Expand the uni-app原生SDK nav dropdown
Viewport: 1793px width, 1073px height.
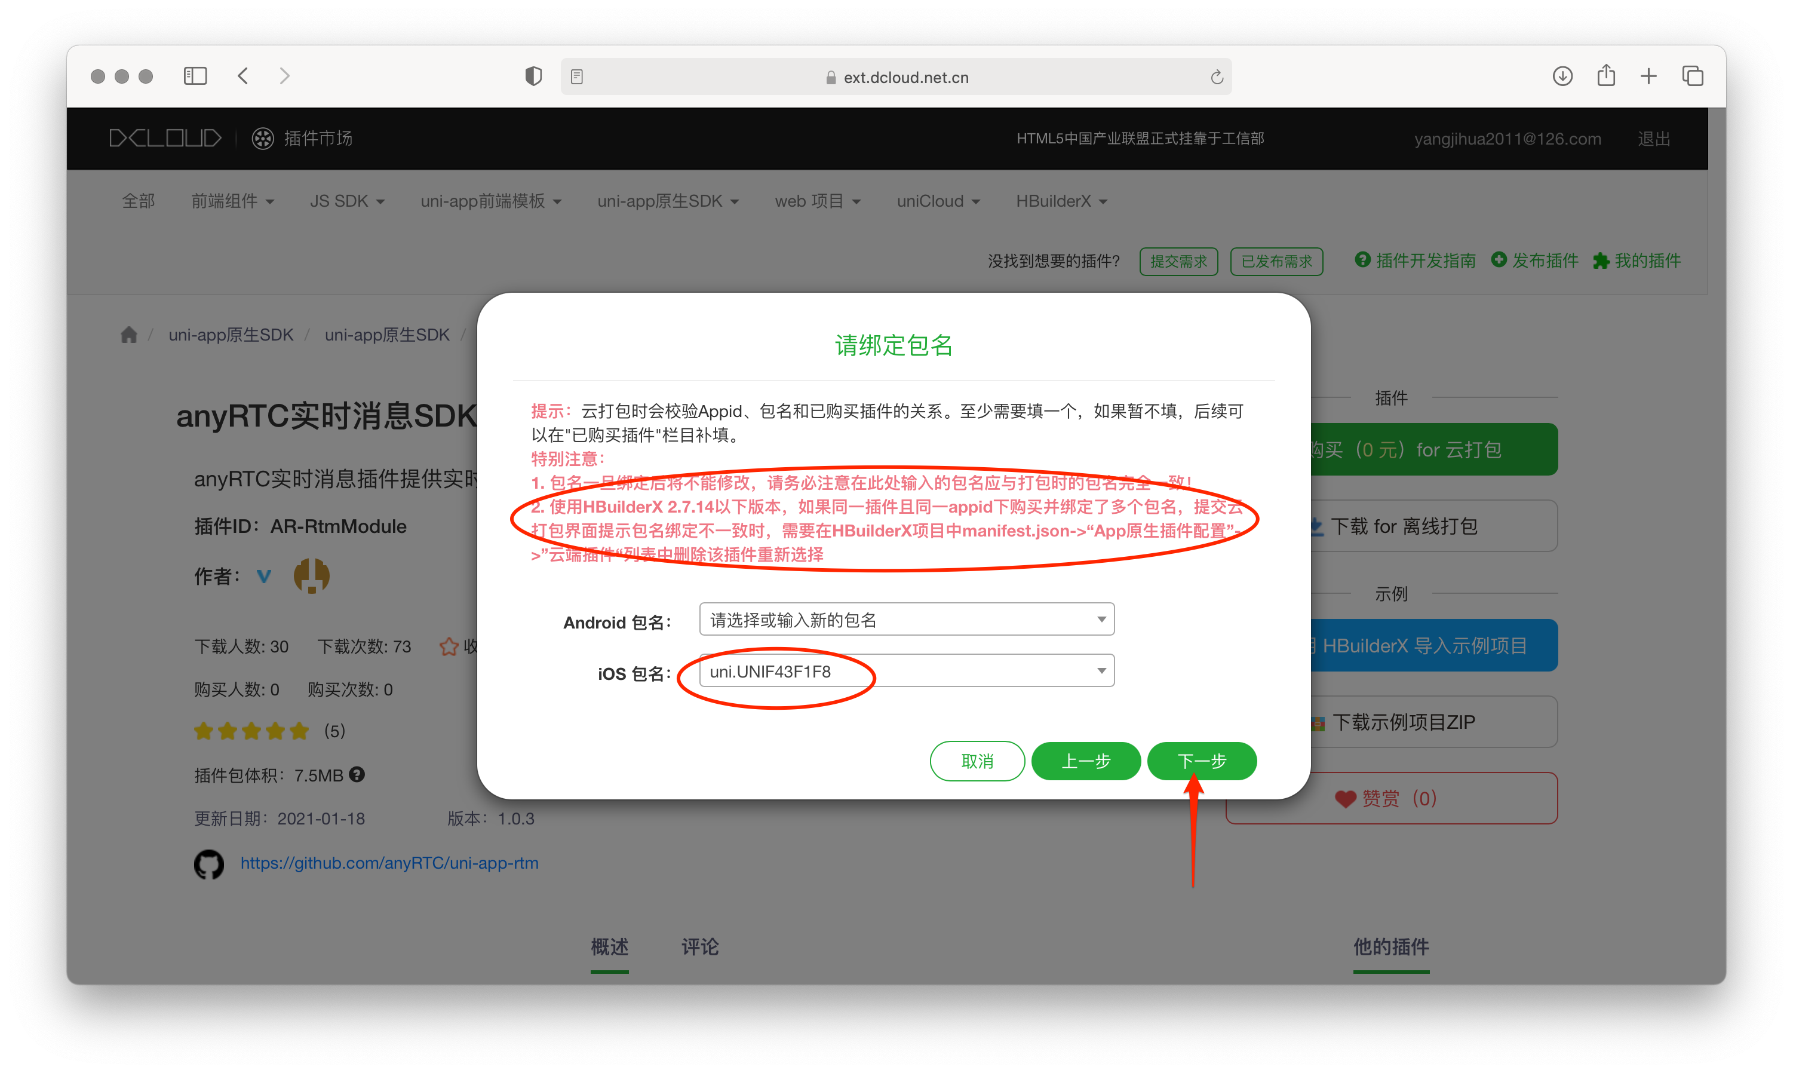click(668, 201)
